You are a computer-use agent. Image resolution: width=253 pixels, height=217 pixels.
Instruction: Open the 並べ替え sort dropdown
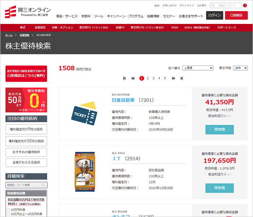[198, 68]
